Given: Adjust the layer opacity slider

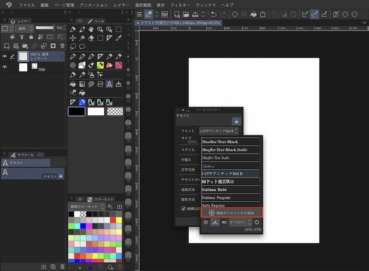Looking at the screenshot, I should [x=44, y=28].
